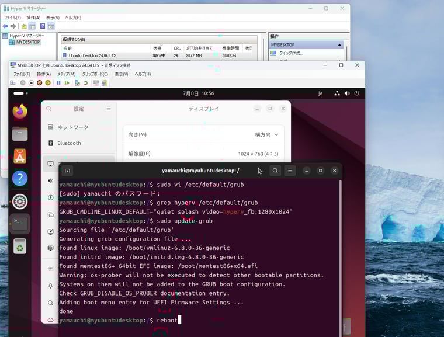Click the green Reset VM toolbar icon
This screenshot has width=444, height=337.
click(x=67, y=83)
